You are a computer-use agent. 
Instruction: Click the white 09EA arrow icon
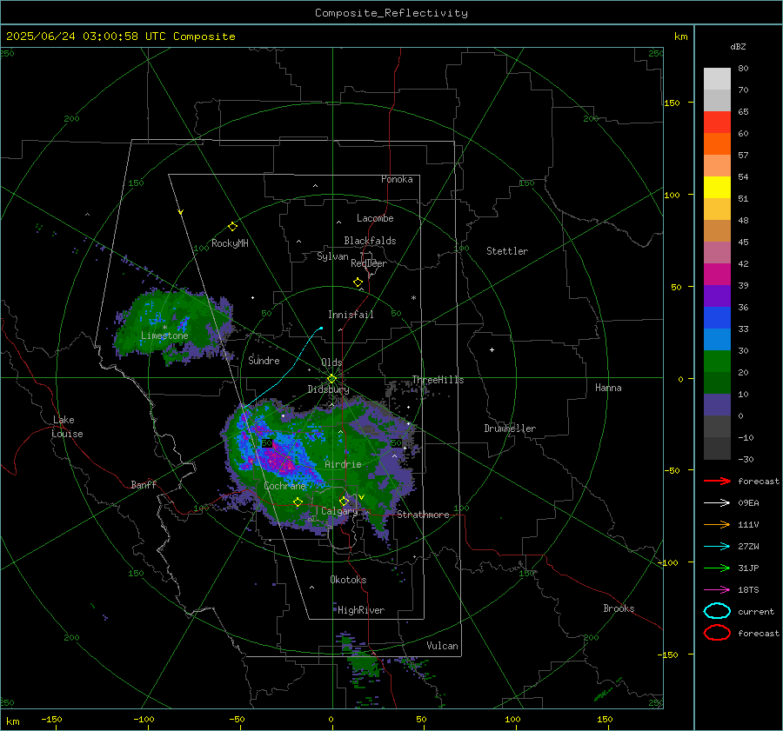[x=717, y=502]
